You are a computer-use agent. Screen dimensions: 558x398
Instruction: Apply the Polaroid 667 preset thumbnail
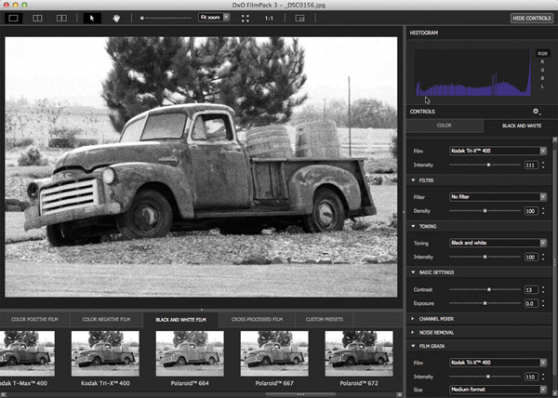(274, 353)
